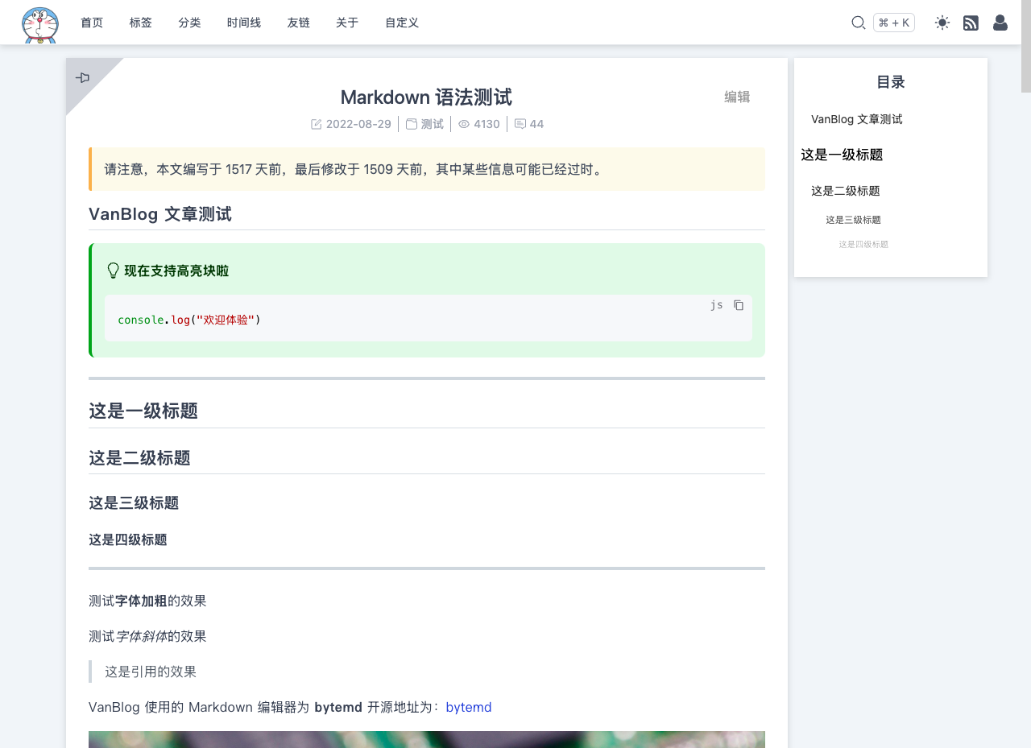Jump to 这是四级标题 in the table of contents
1031x748 pixels.
pyautogui.click(x=863, y=244)
